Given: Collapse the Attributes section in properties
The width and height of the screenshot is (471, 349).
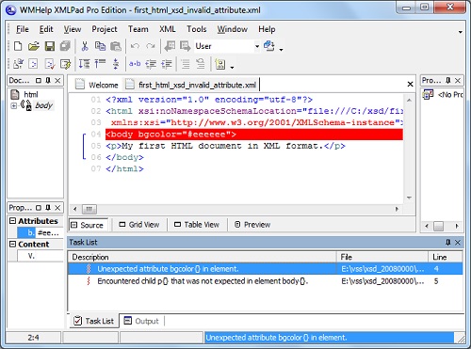Looking at the screenshot, I should tap(12, 221).
